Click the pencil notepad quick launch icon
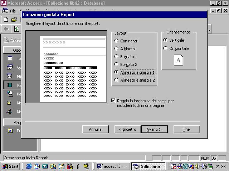 61,166
